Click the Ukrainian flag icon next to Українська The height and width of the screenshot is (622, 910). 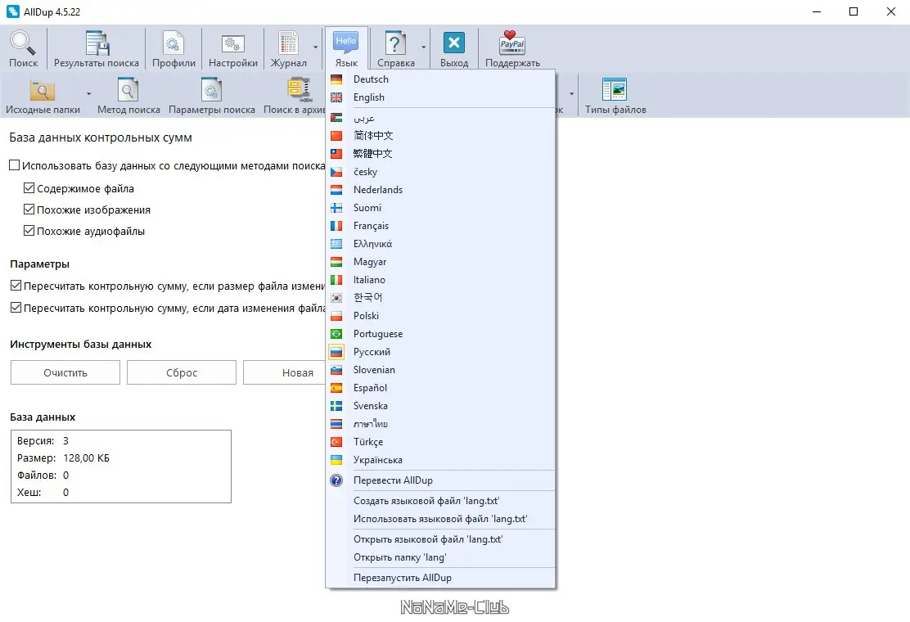336,459
